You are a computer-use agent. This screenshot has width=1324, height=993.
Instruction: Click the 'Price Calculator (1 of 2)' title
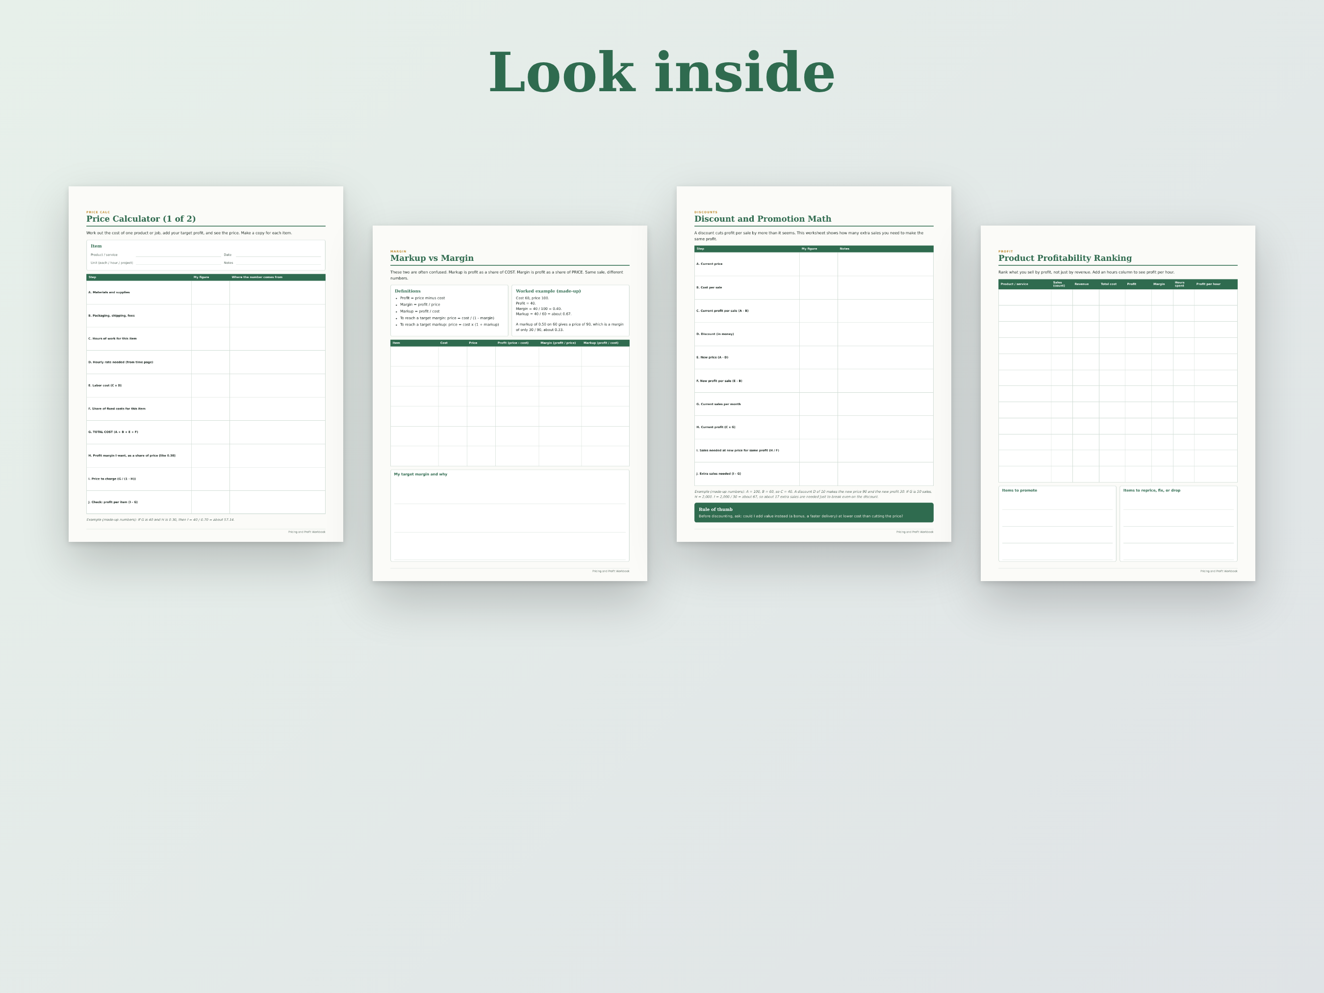141,219
